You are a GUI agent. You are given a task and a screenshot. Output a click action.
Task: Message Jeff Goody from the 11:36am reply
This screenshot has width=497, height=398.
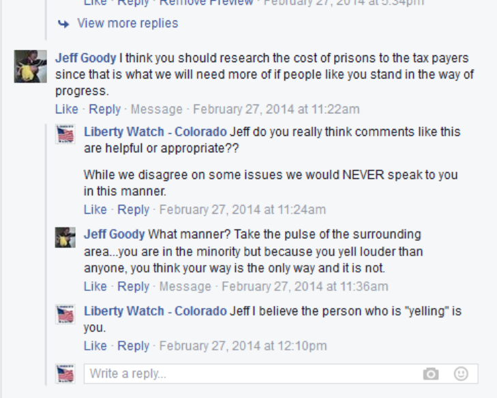[x=185, y=286]
